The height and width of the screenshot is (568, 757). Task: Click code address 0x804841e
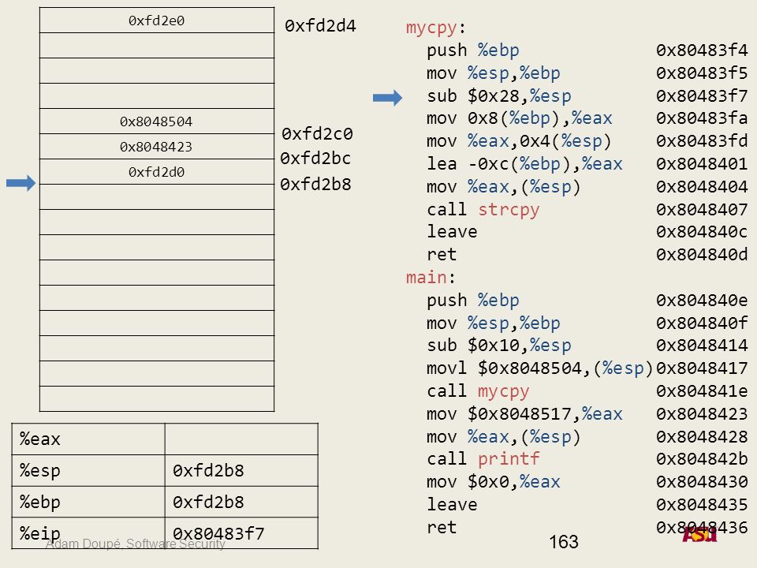[x=702, y=390]
